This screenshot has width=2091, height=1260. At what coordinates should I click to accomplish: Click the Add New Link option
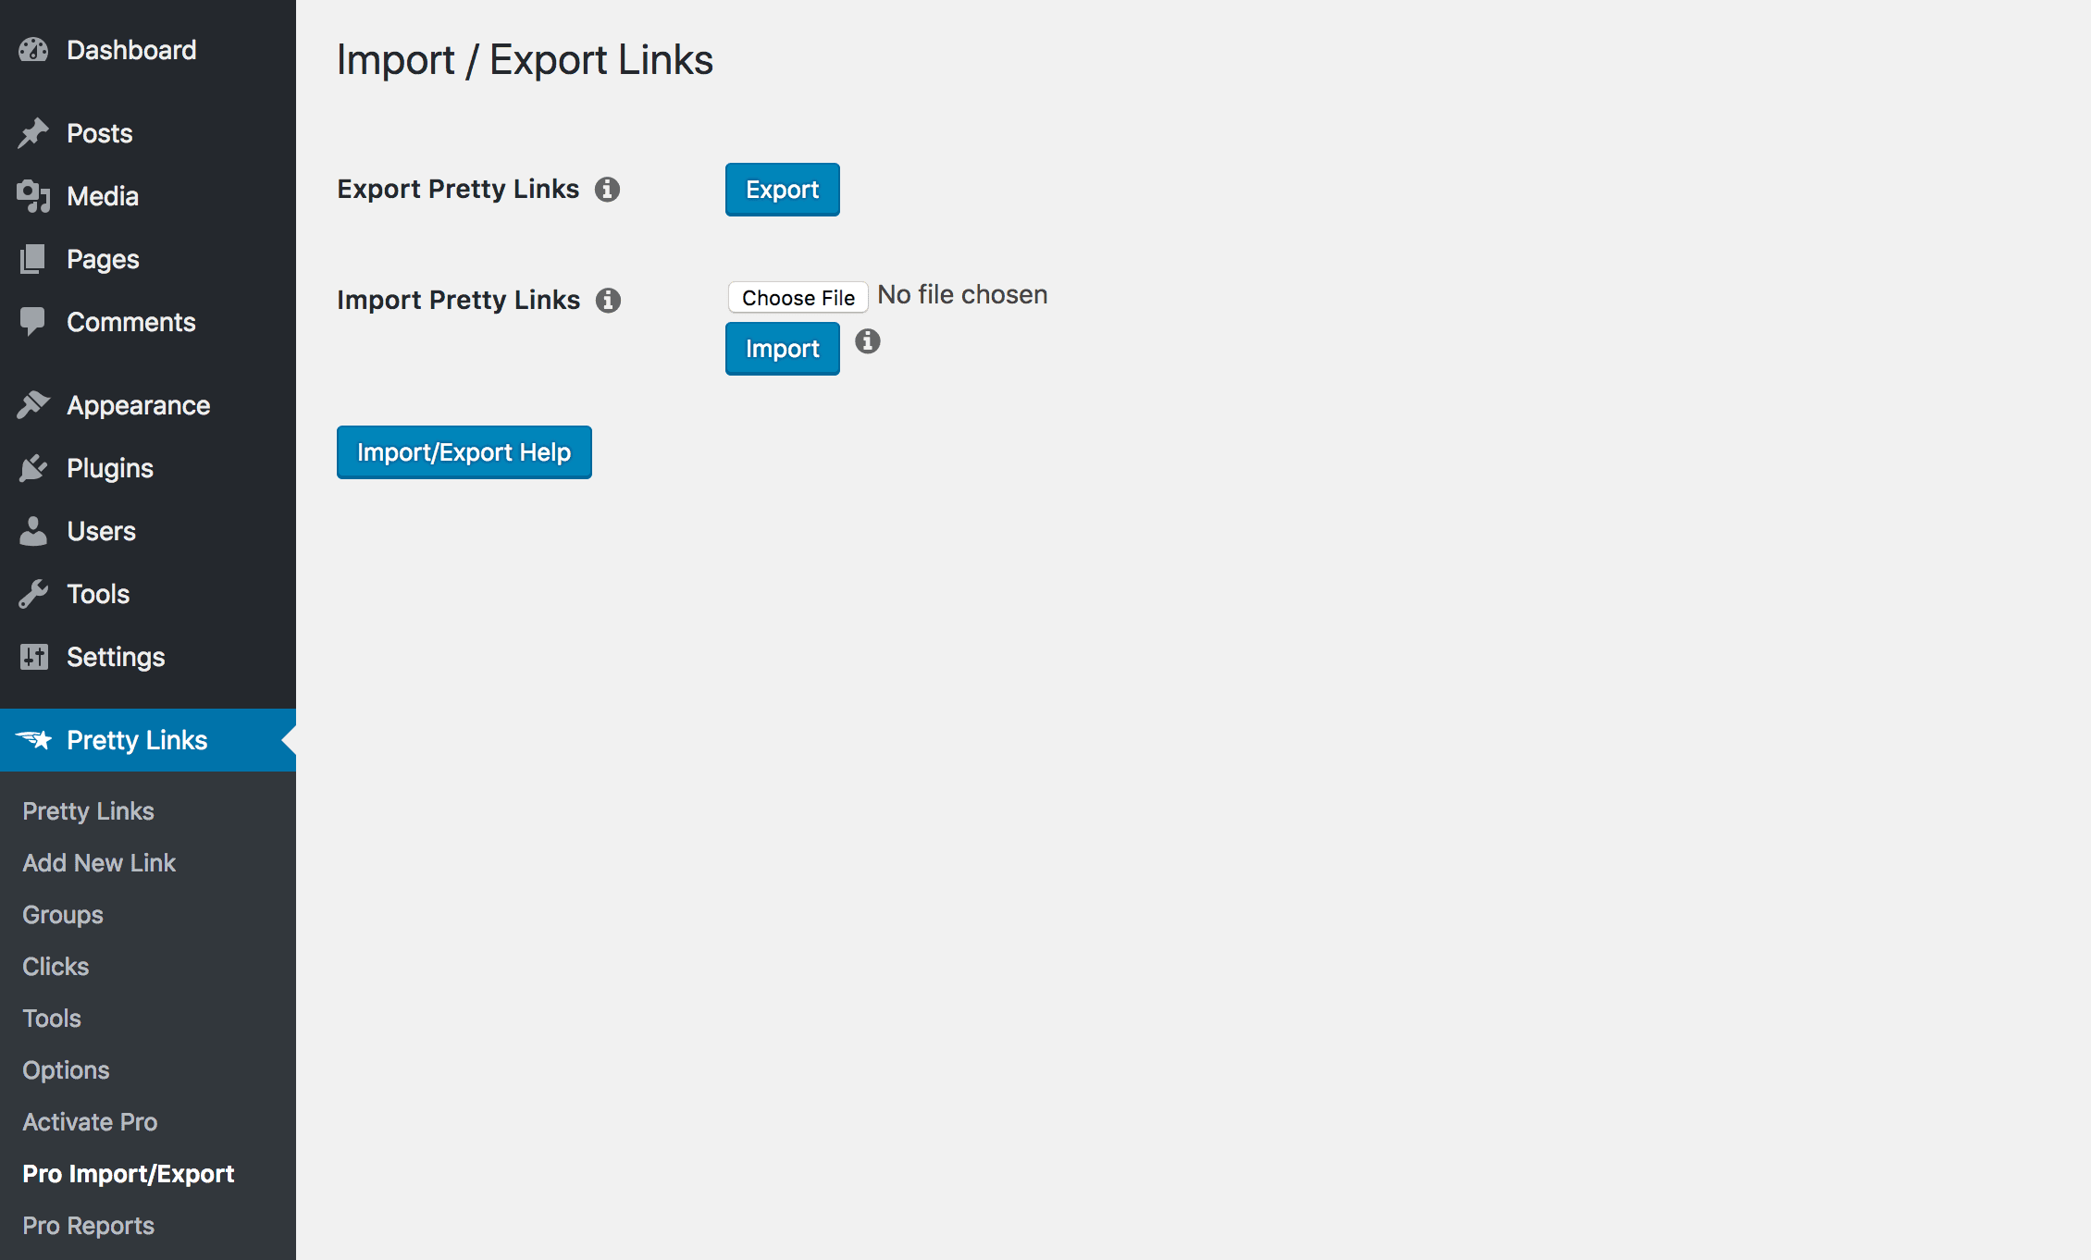point(97,861)
